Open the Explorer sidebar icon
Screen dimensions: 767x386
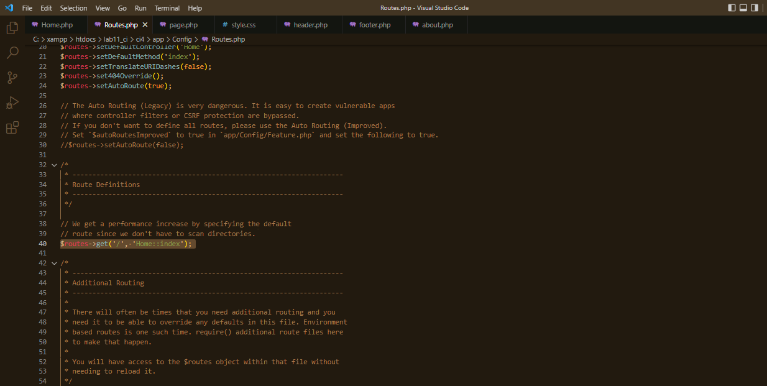pos(12,28)
